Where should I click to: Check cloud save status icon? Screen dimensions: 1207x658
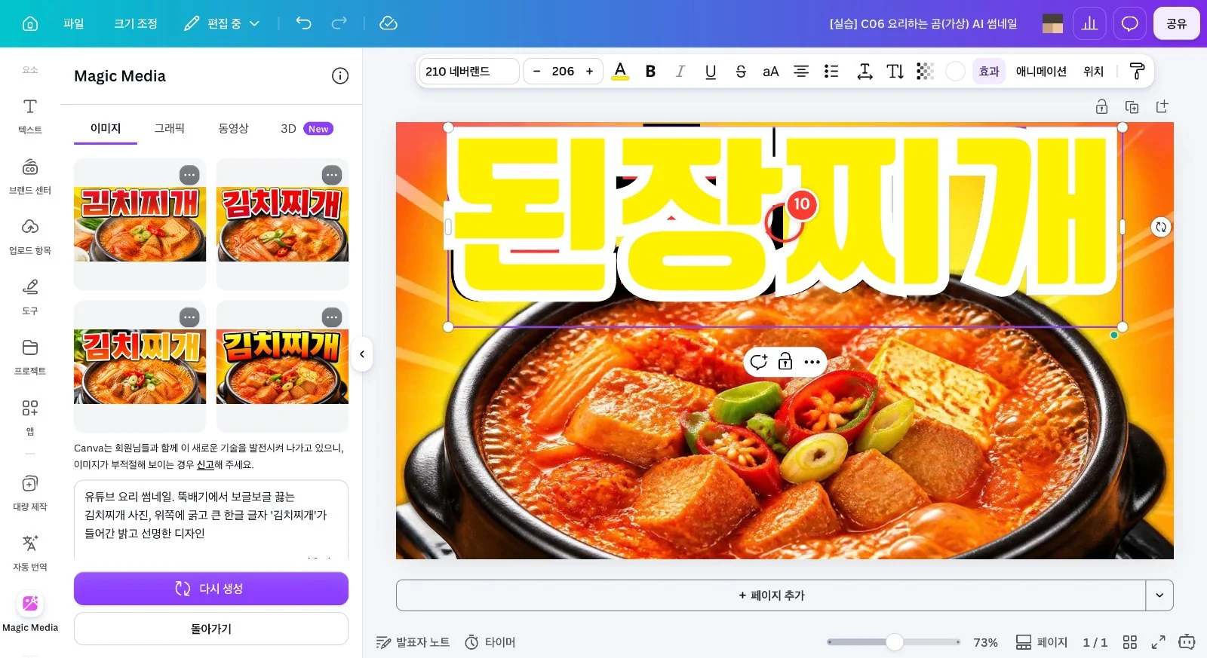[x=389, y=23]
